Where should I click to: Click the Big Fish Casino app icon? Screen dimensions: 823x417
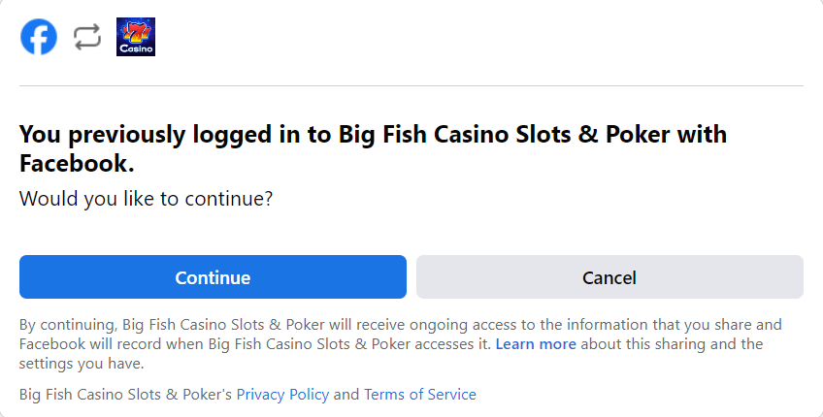136,37
